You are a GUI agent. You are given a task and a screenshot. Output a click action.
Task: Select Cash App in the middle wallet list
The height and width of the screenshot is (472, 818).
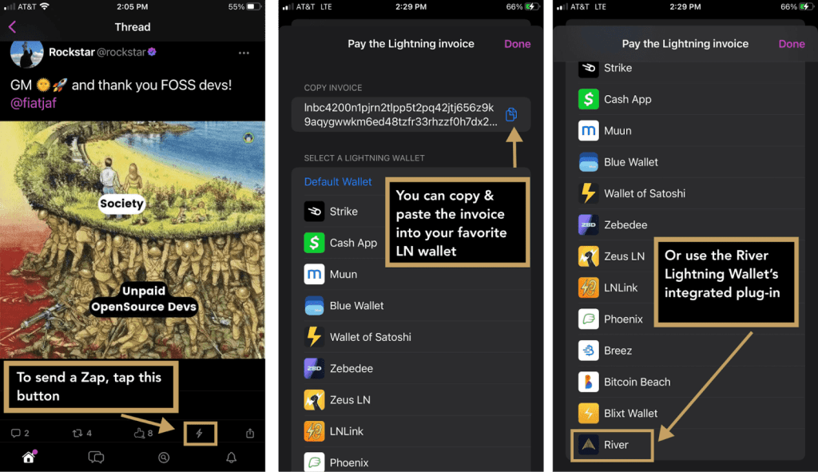352,243
